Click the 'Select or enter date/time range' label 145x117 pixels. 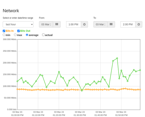coord(18,18)
